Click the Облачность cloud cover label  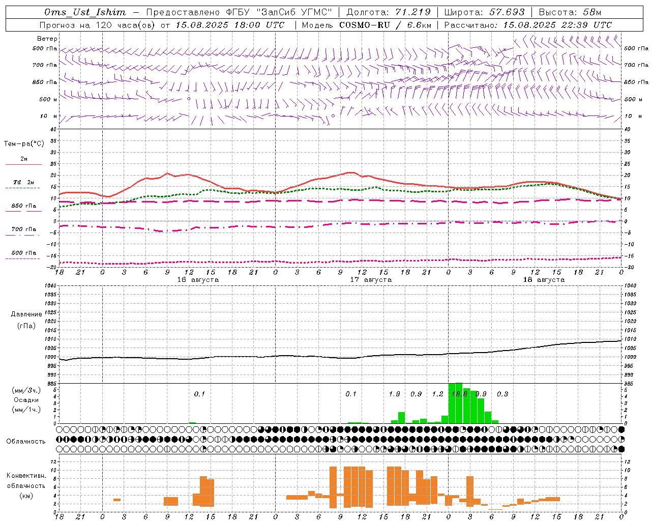[26, 442]
